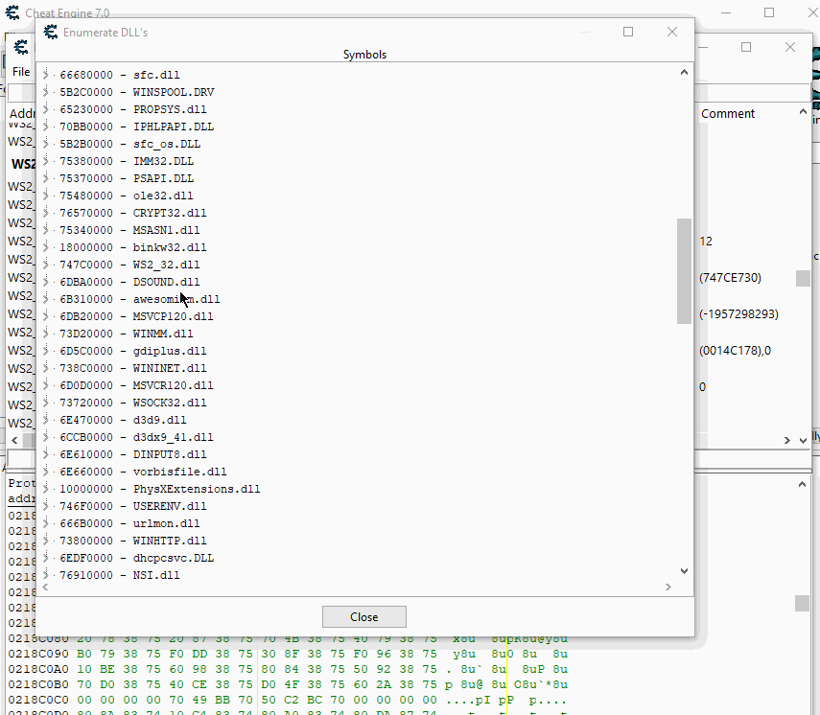Expand the PROPSYS.dll tree node
Viewport: 820px width, 715px height.
click(46, 109)
